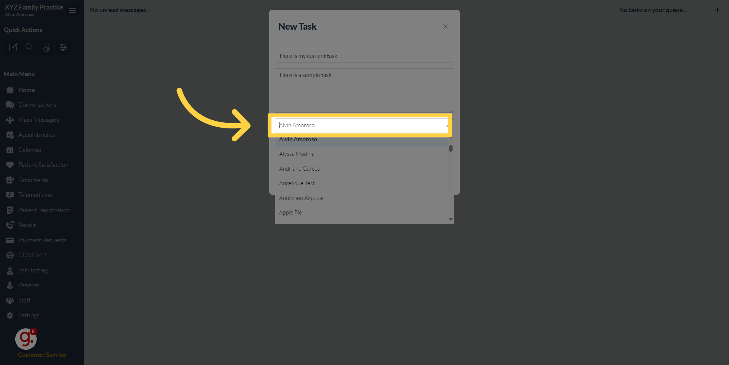
Task: Select the Patient Satisfaction heart icon
Action: [x=10, y=165]
